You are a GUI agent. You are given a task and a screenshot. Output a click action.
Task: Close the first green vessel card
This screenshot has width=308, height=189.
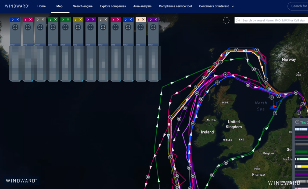coord(56,20)
